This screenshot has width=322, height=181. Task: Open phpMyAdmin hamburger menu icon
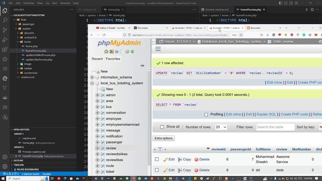(x=158, y=49)
